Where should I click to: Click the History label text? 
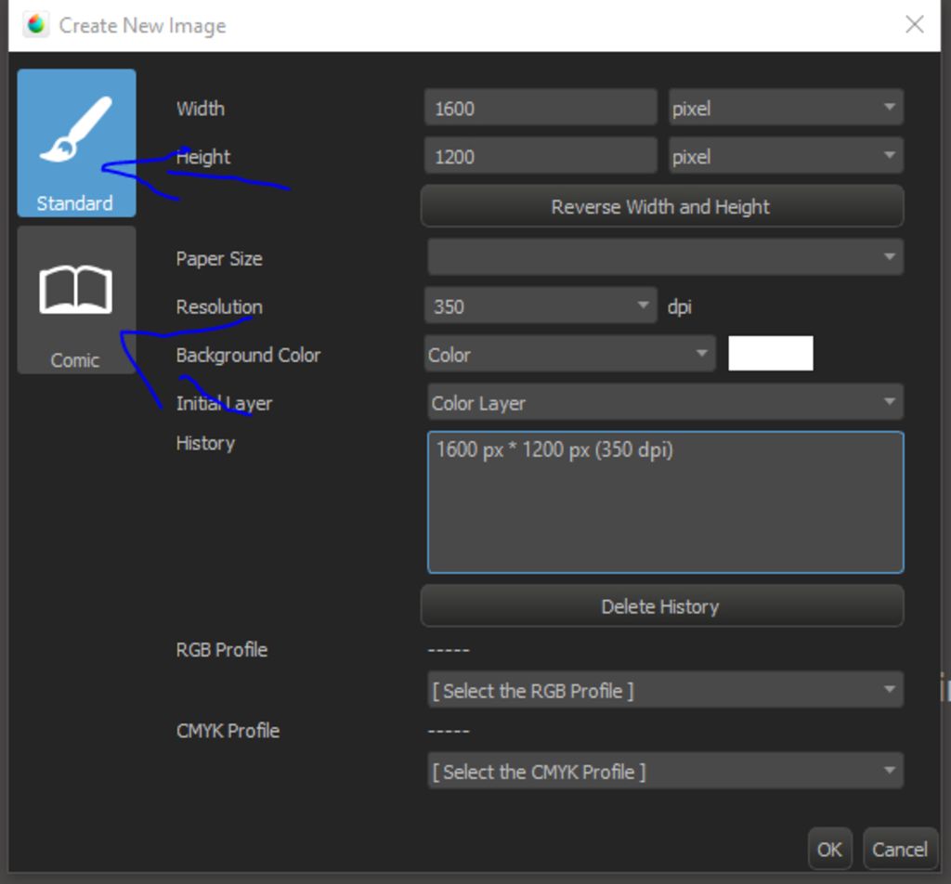(x=205, y=443)
